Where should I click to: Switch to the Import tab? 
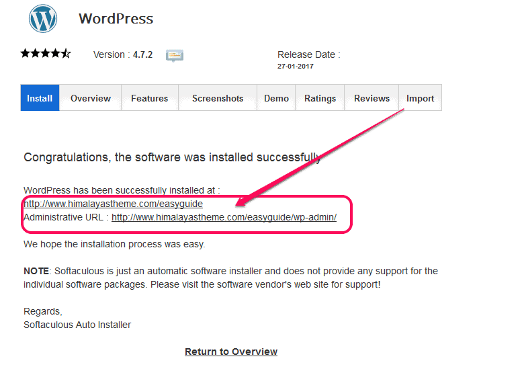click(x=420, y=98)
